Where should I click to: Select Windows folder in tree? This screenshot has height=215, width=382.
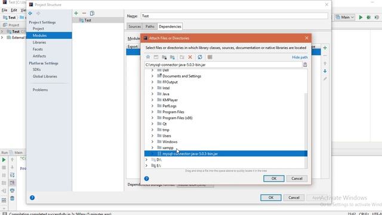(x=170, y=142)
